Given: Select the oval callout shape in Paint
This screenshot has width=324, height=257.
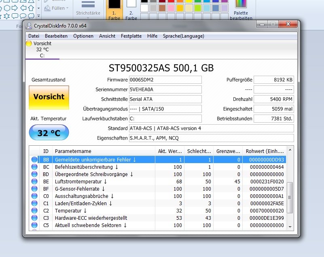Looking at the screenshot, I should [23, 16].
